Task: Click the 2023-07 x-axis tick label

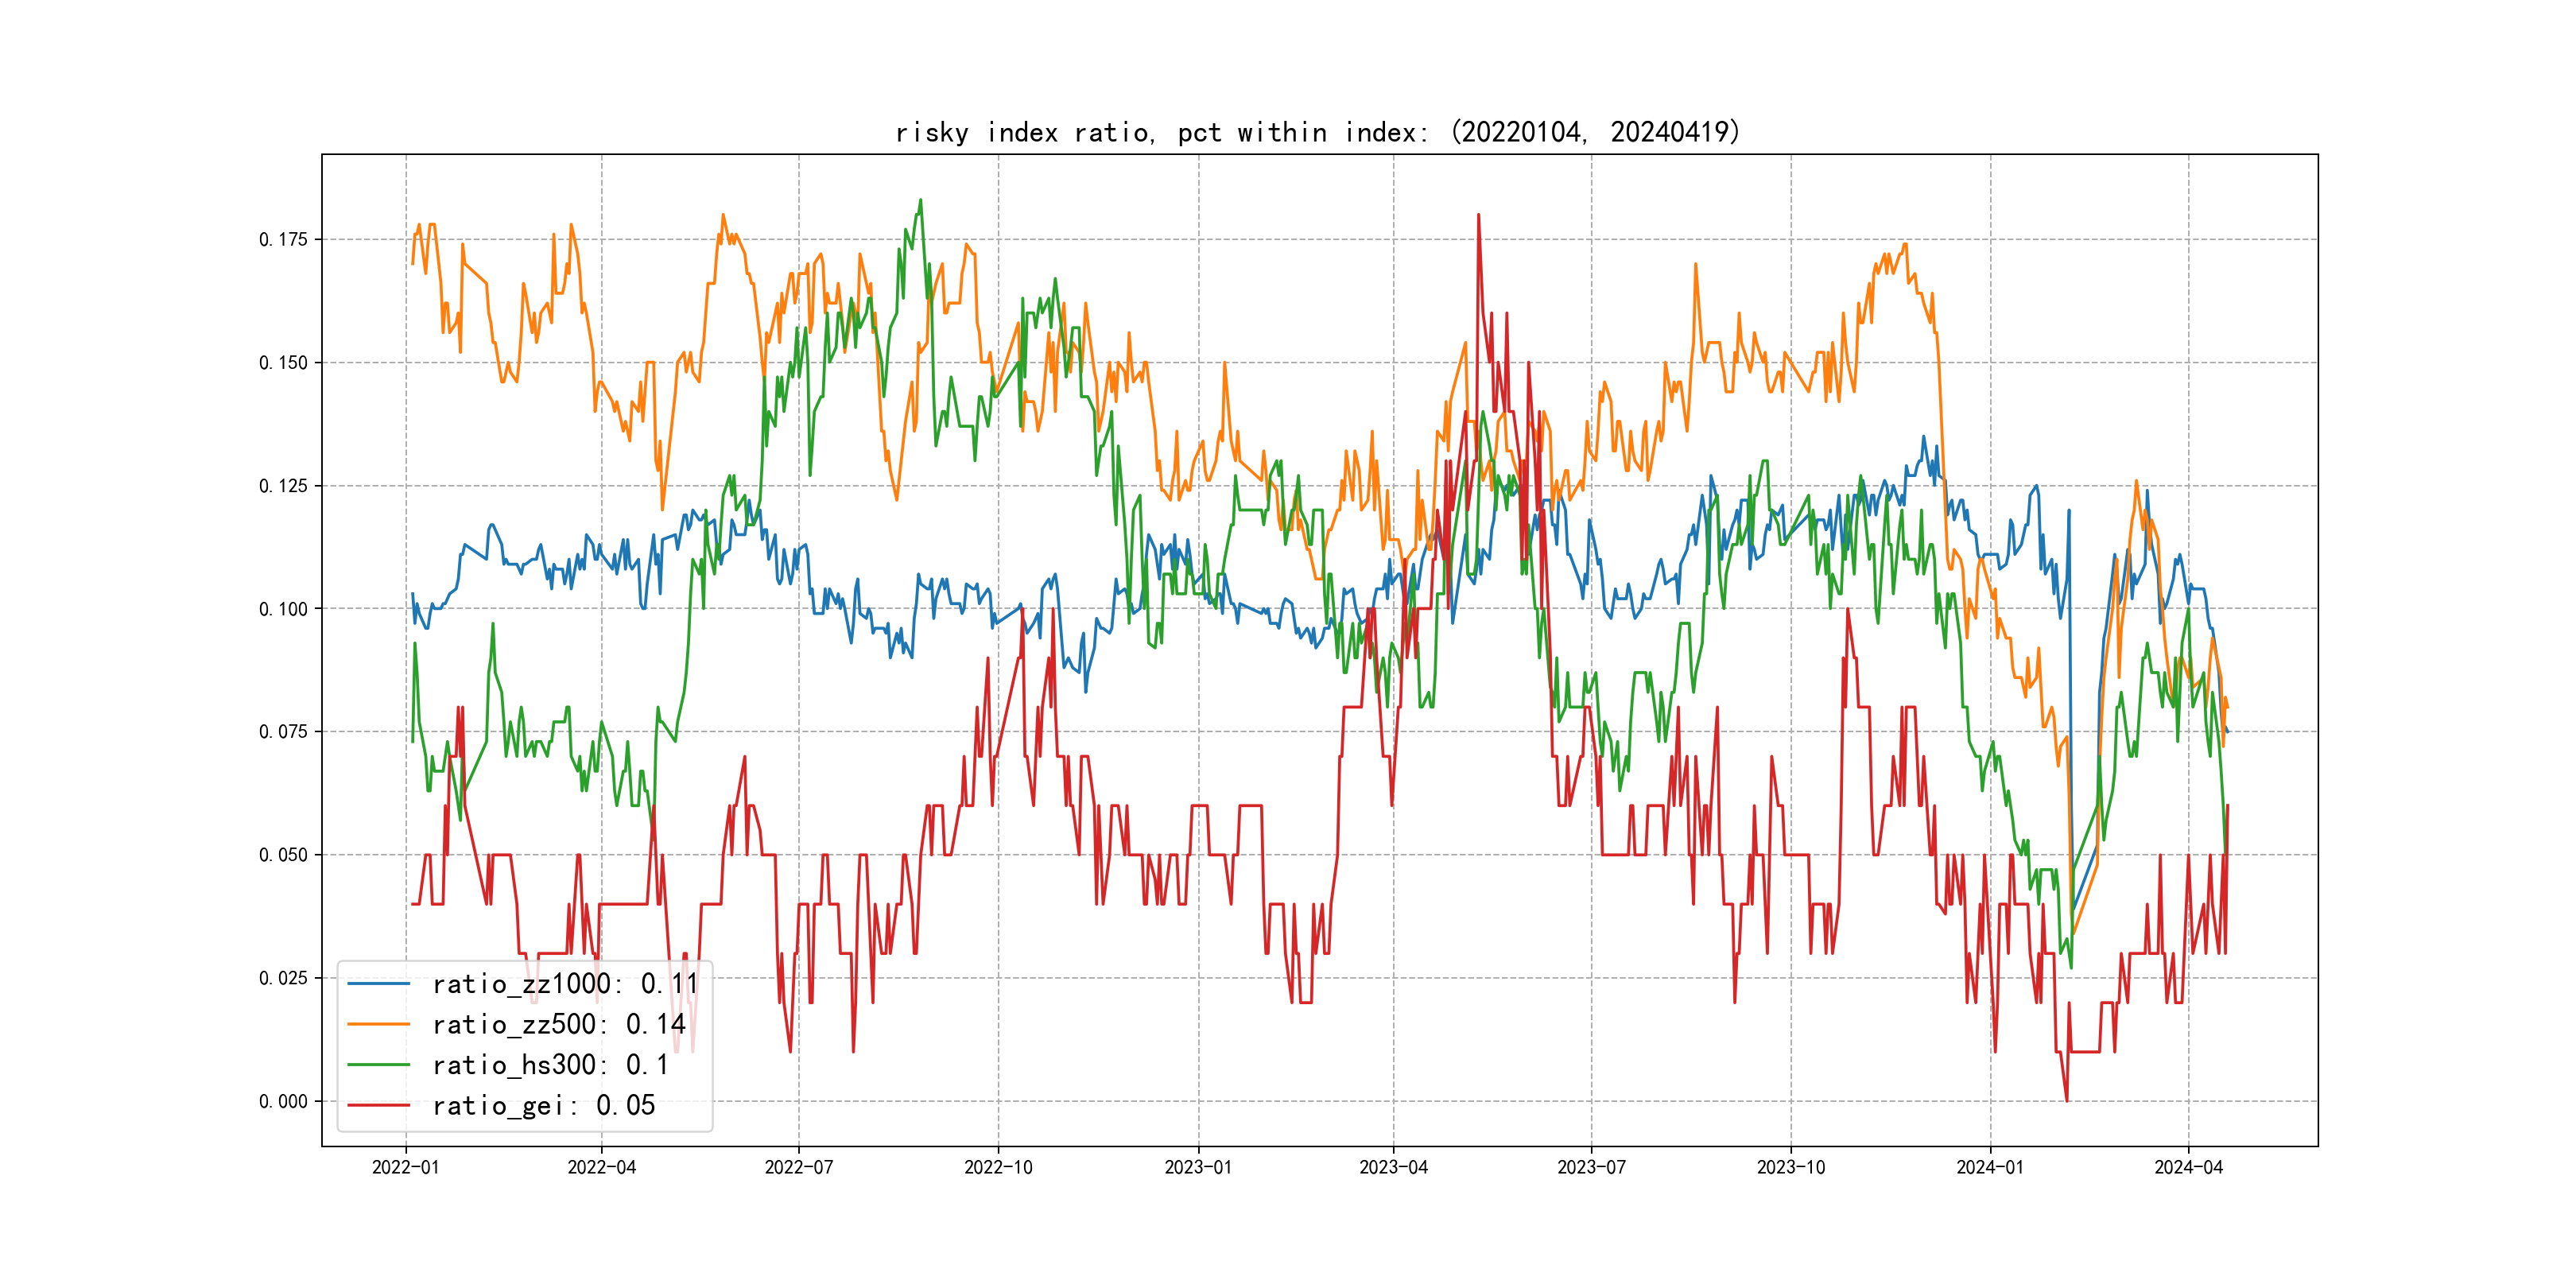Action: click(x=1591, y=1167)
